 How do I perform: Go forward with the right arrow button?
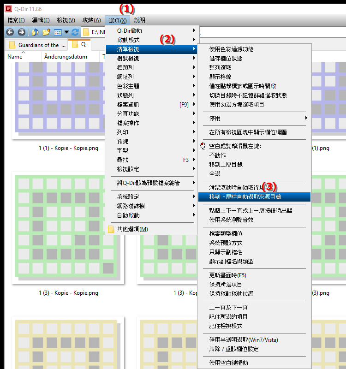pyautogui.click(x=21, y=32)
